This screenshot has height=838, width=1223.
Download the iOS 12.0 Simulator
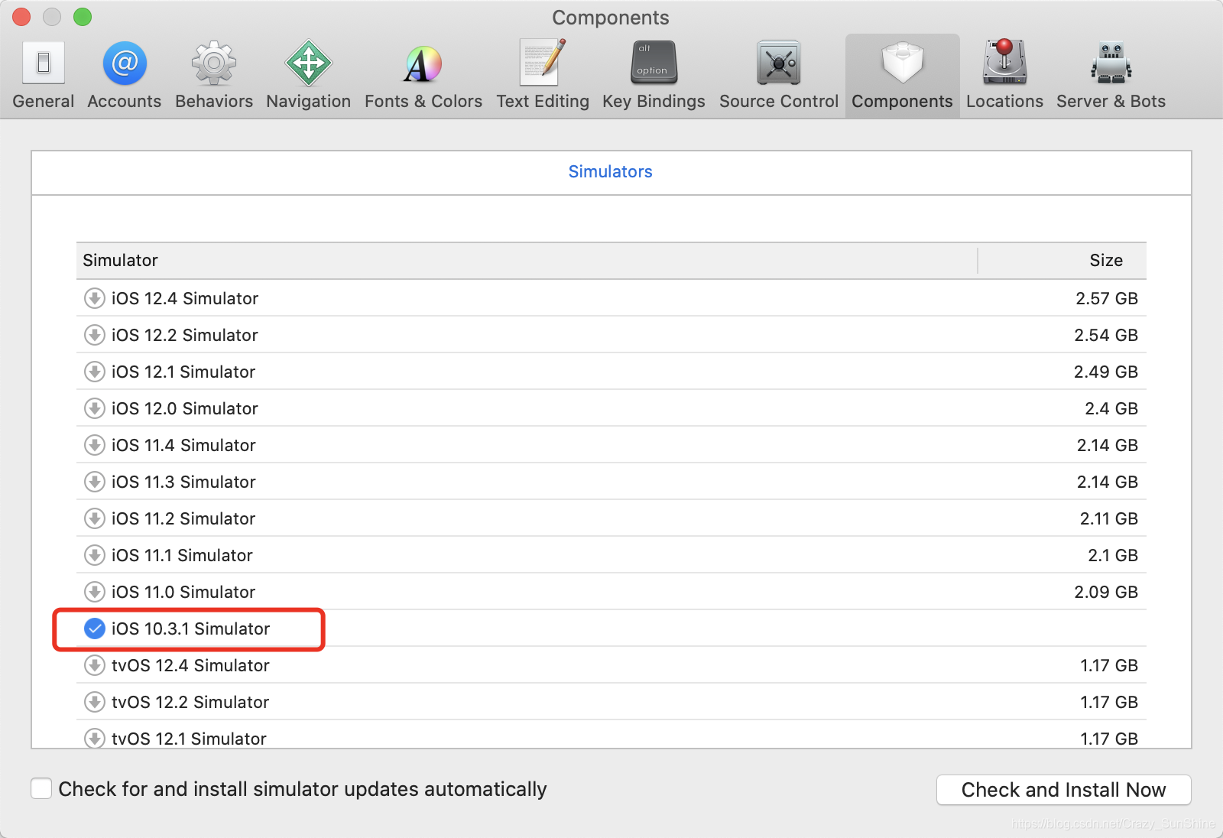click(x=95, y=408)
